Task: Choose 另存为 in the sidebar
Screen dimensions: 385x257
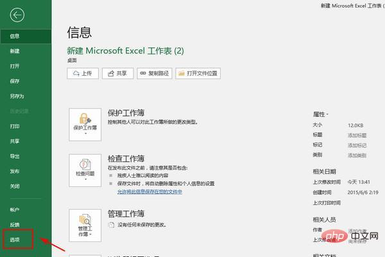Action: [x=17, y=96]
